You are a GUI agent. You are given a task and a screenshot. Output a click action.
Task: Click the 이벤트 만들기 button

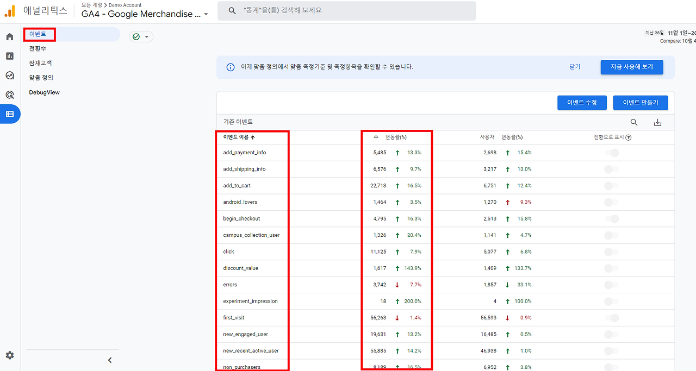640,102
